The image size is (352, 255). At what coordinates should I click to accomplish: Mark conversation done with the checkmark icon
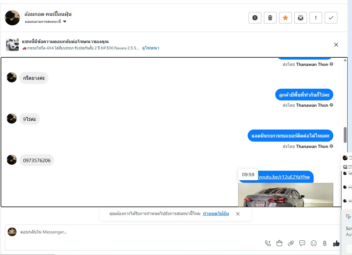[331, 18]
